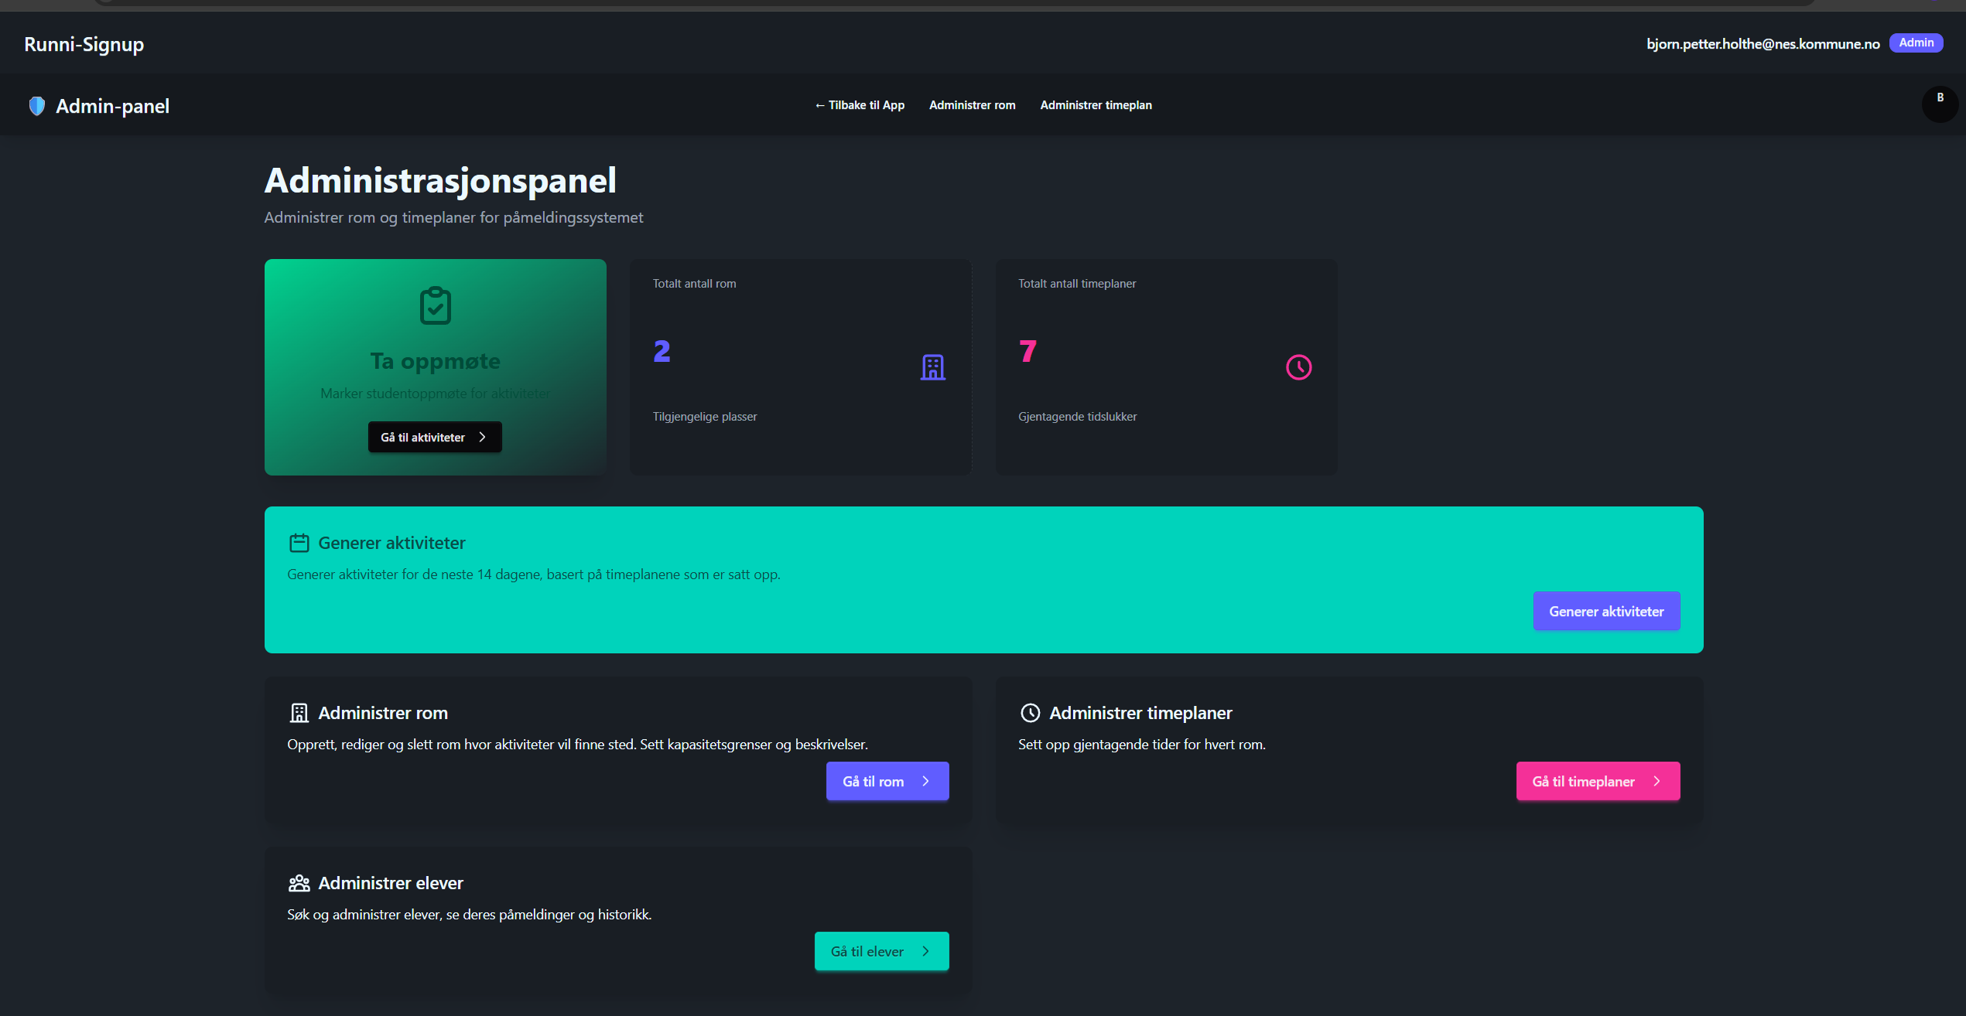The height and width of the screenshot is (1016, 1966).
Task: Click the calendar icon next to Generer aktiviteter
Action: point(299,542)
